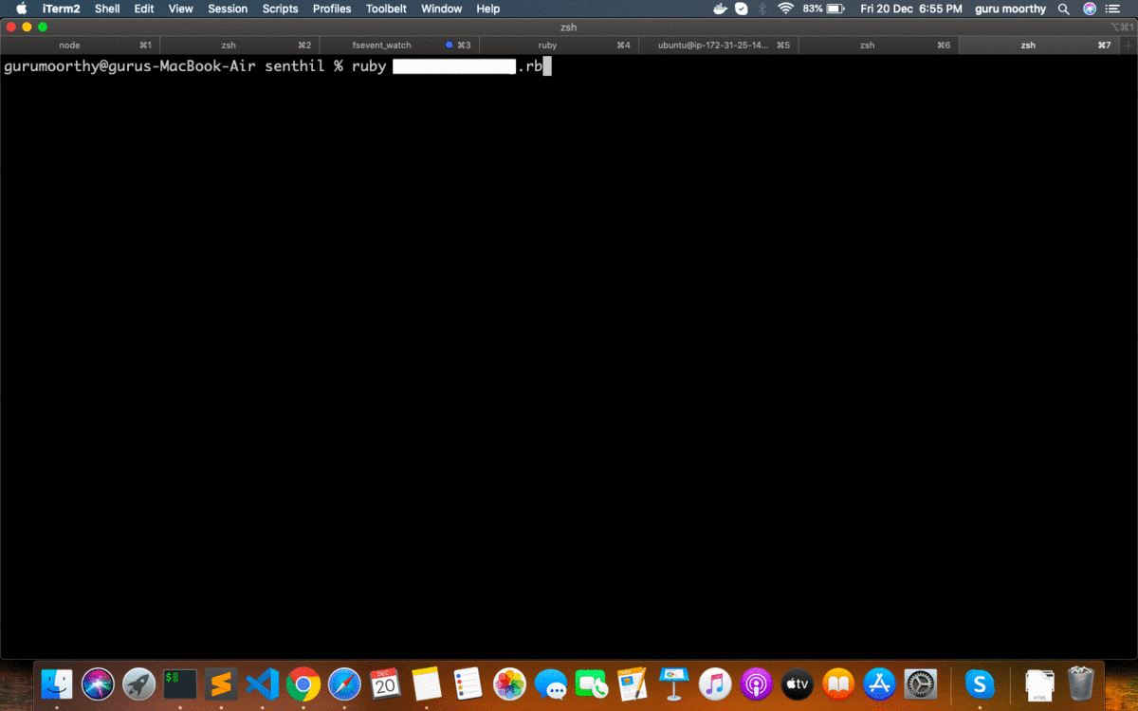Open Photos from the dock

coord(510,684)
